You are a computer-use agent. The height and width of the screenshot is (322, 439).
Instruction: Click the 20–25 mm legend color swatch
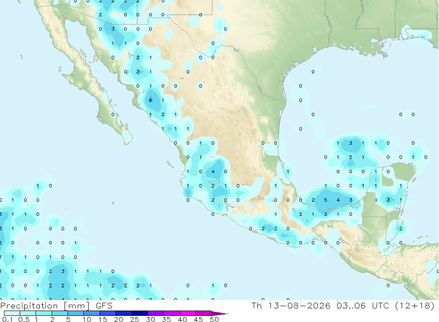tap(124, 313)
